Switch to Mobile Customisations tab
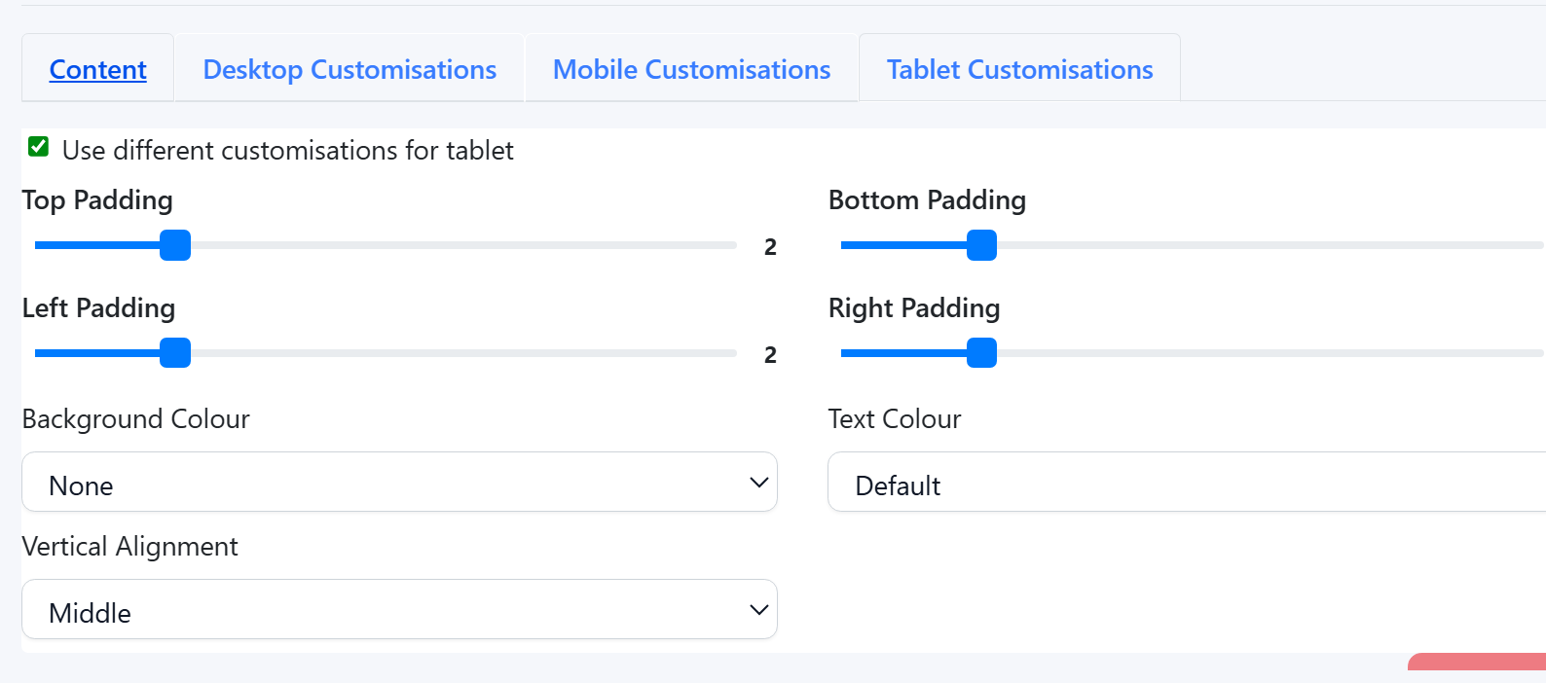The height and width of the screenshot is (683, 1546). (691, 69)
